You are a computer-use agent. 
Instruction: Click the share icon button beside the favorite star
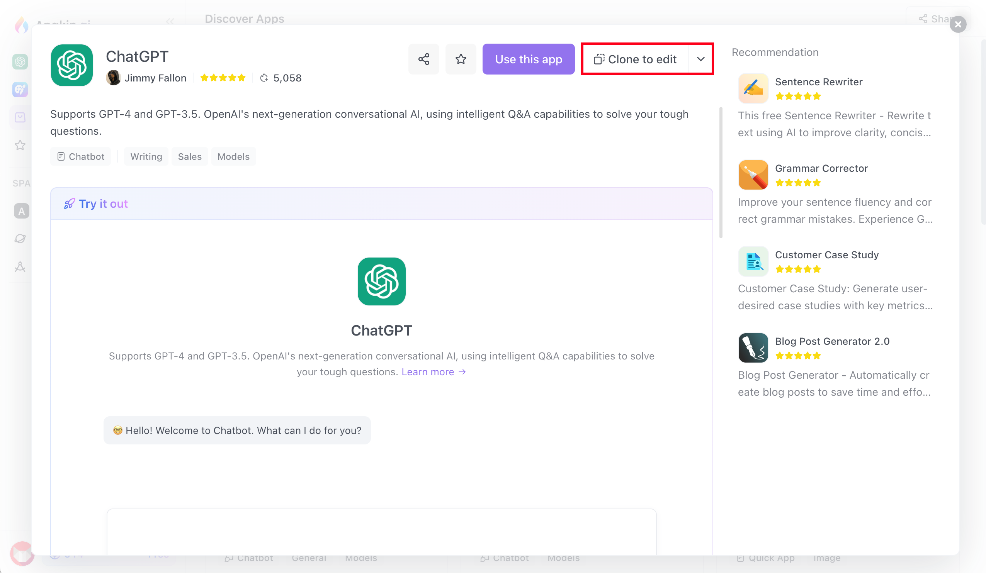(424, 59)
